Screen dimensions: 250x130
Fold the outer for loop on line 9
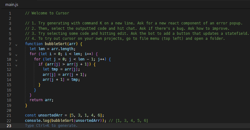click(16, 54)
